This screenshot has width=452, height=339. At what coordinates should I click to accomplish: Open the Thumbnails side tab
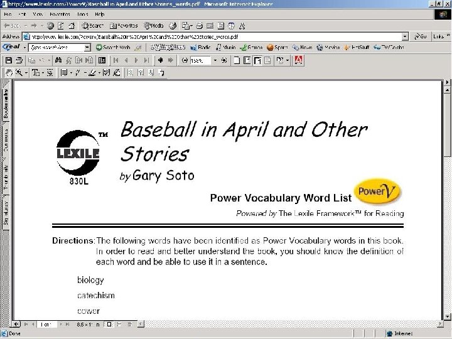click(x=6, y=176)
